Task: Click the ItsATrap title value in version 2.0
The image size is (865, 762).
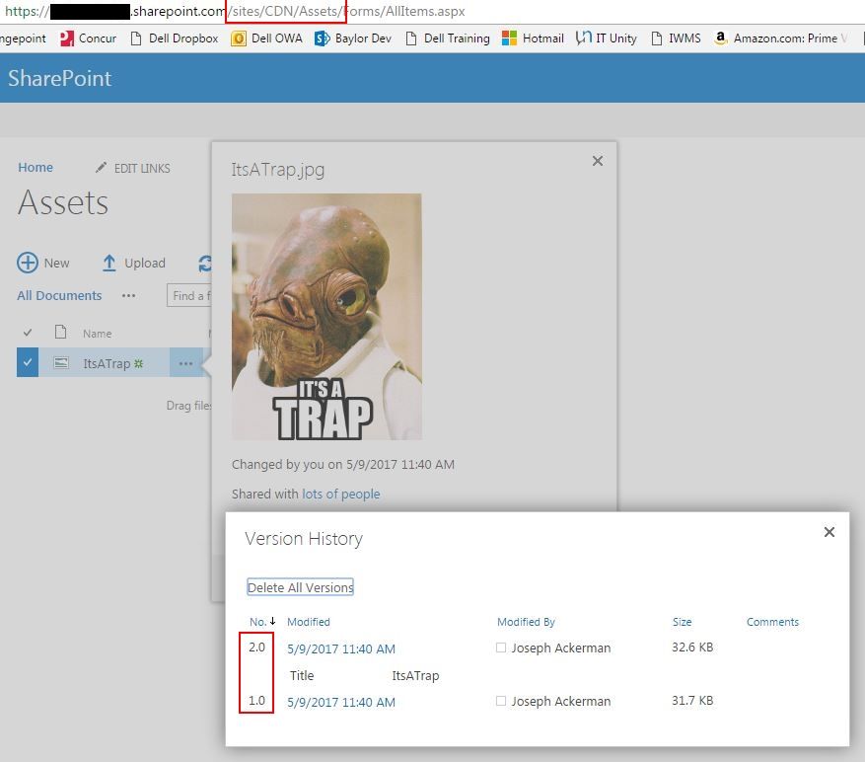Action: tap(415, 676)
